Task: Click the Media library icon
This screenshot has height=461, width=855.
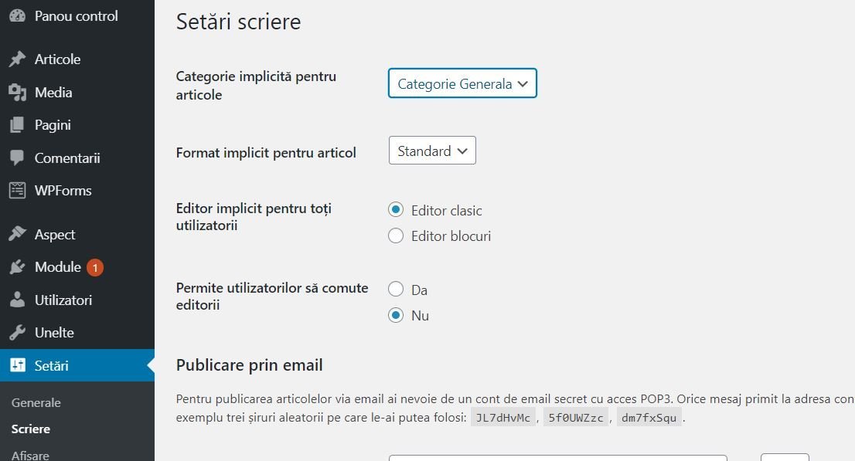Action: point(17,93)
